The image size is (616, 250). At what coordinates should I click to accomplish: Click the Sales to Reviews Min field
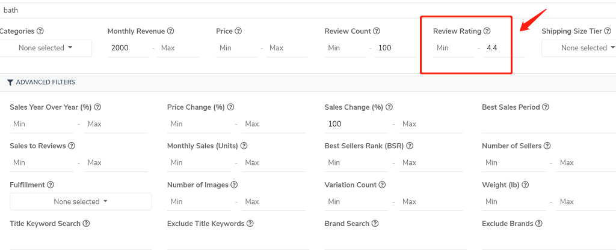[42, 162]
